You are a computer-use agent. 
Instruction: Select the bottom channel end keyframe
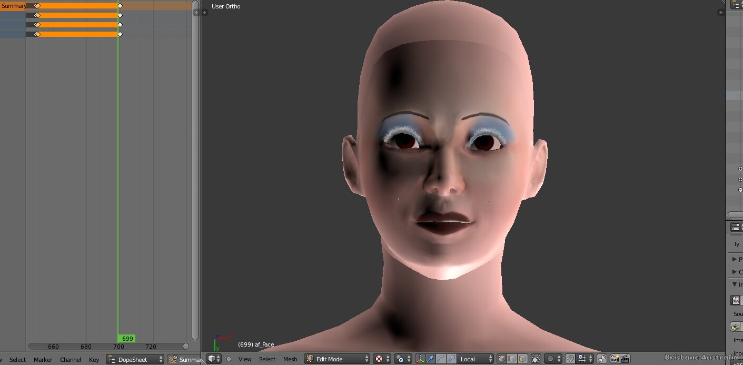click(x=120, y=34)
